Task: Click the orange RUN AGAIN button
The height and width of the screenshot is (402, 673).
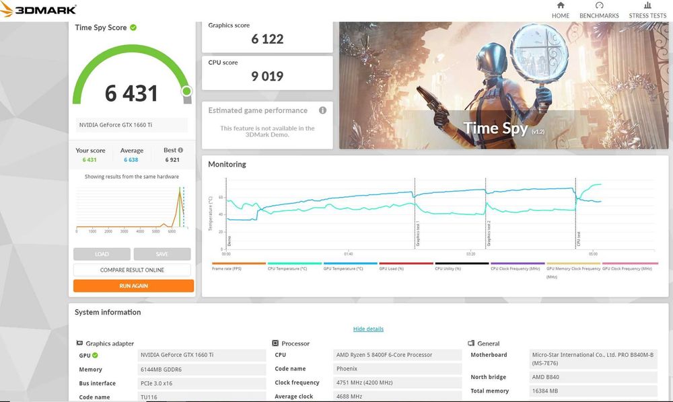Action: 133,286
